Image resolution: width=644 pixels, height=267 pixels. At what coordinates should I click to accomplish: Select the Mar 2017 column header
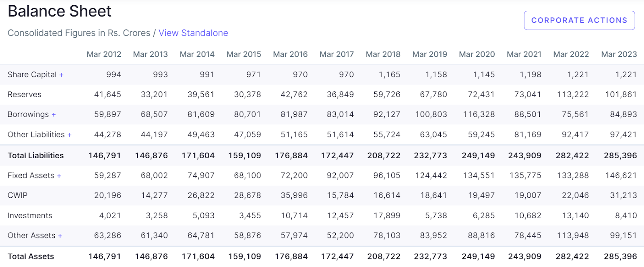[x=336, y=54]
